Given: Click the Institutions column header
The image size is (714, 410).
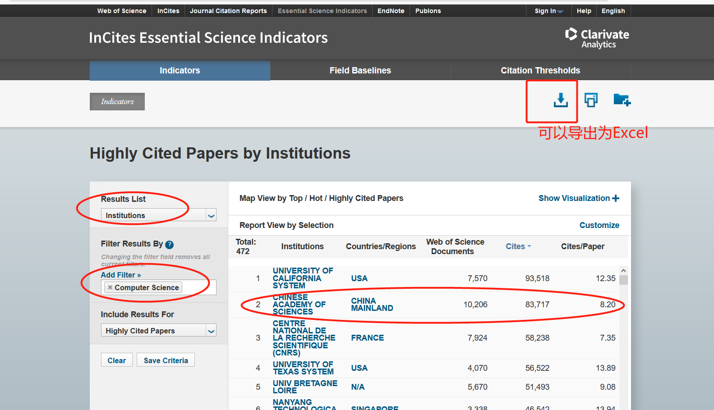Looking at the screenshot, I should pyautogui.click(x=303, y=246).
